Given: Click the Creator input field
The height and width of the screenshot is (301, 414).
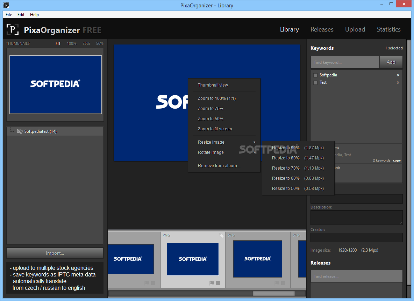Looking at the screenshot, I should tap(356, 237).
